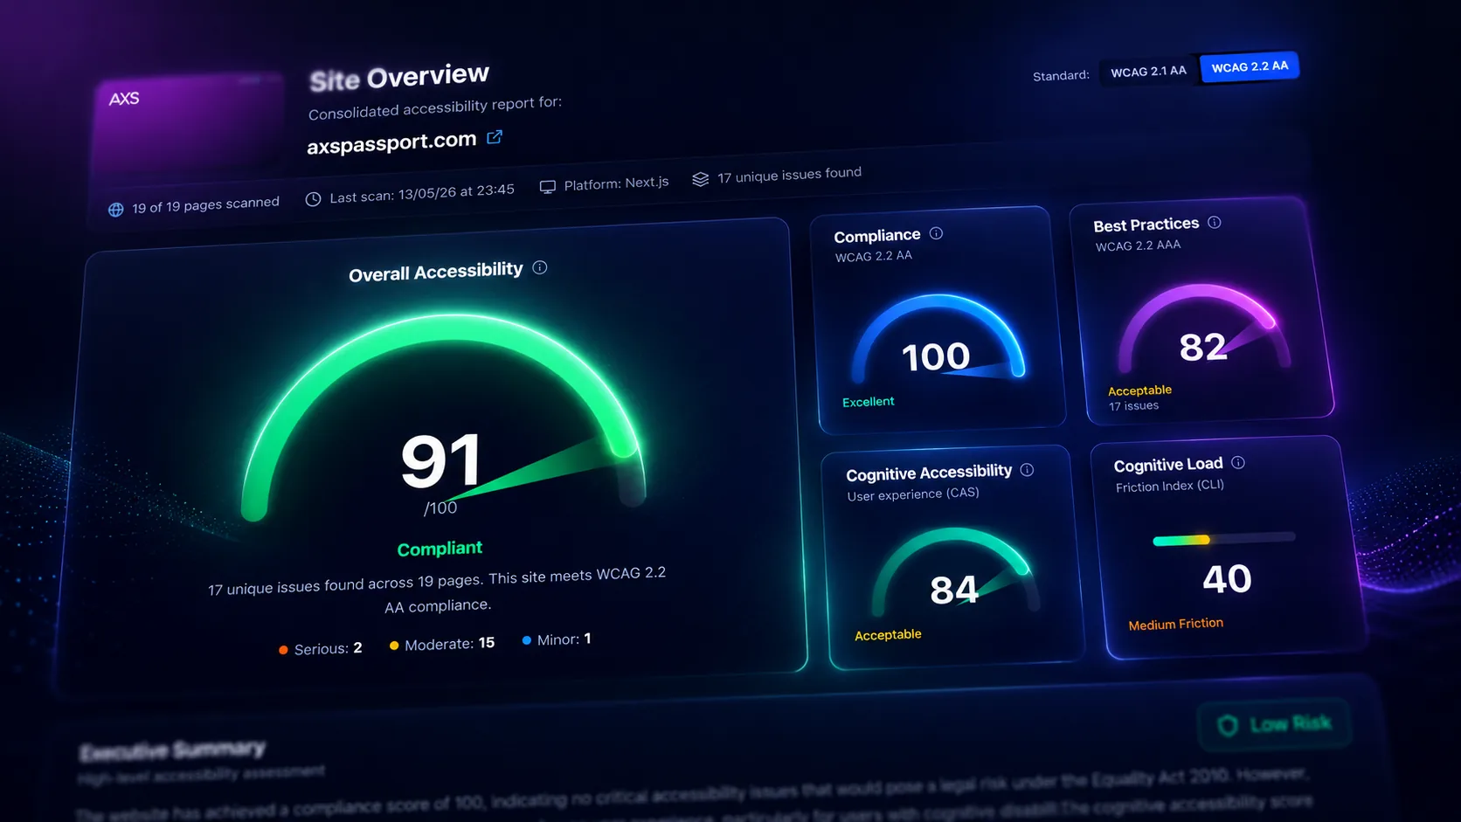Click the info icon beside Compliance
The width and height of the screenshot is (1461, 822).
coord(936,233)
